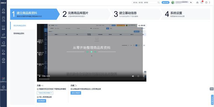Click the green user avatar in header
Viewport: 214px width, 107px height.
[173, 2]
